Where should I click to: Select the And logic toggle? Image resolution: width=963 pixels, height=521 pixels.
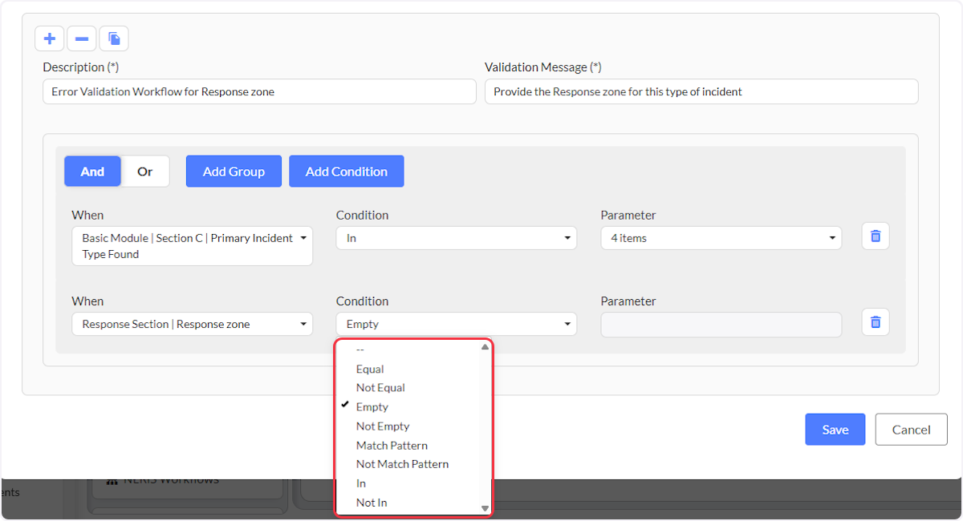92,172
